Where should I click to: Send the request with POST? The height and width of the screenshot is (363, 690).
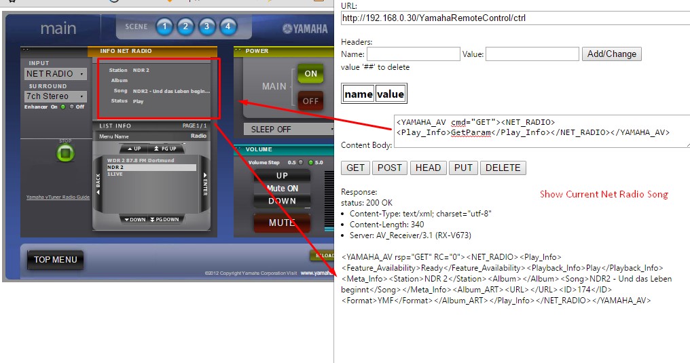click(x=389, y=168)
